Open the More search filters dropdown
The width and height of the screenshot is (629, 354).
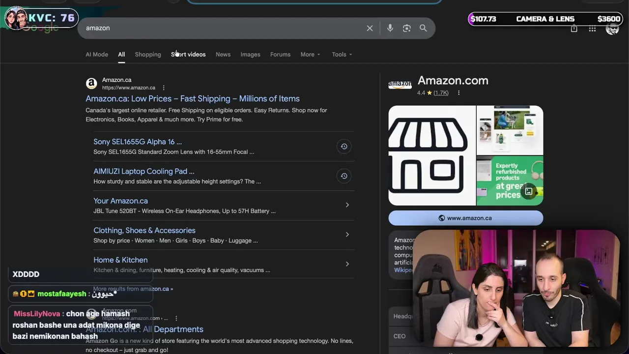[310, 55]
